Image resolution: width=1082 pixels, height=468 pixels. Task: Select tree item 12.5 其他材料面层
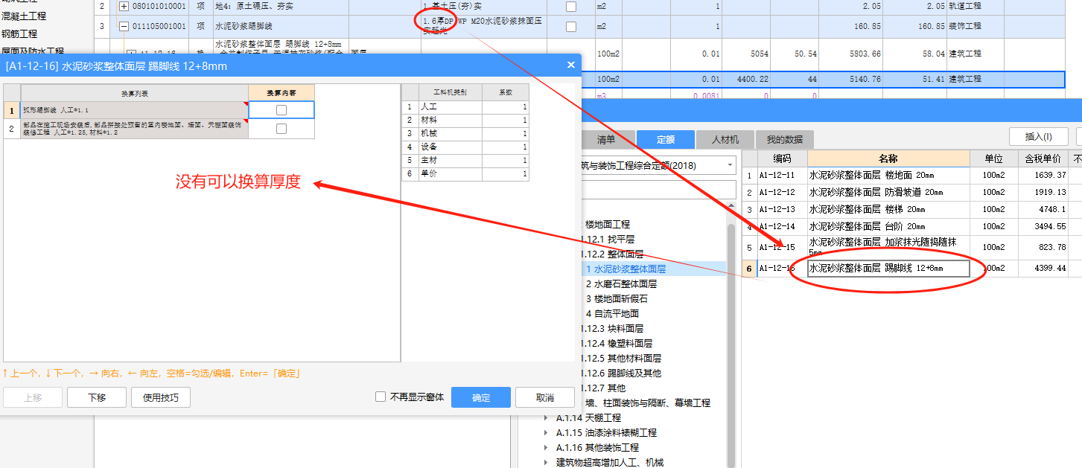click(x=621, y=359)
